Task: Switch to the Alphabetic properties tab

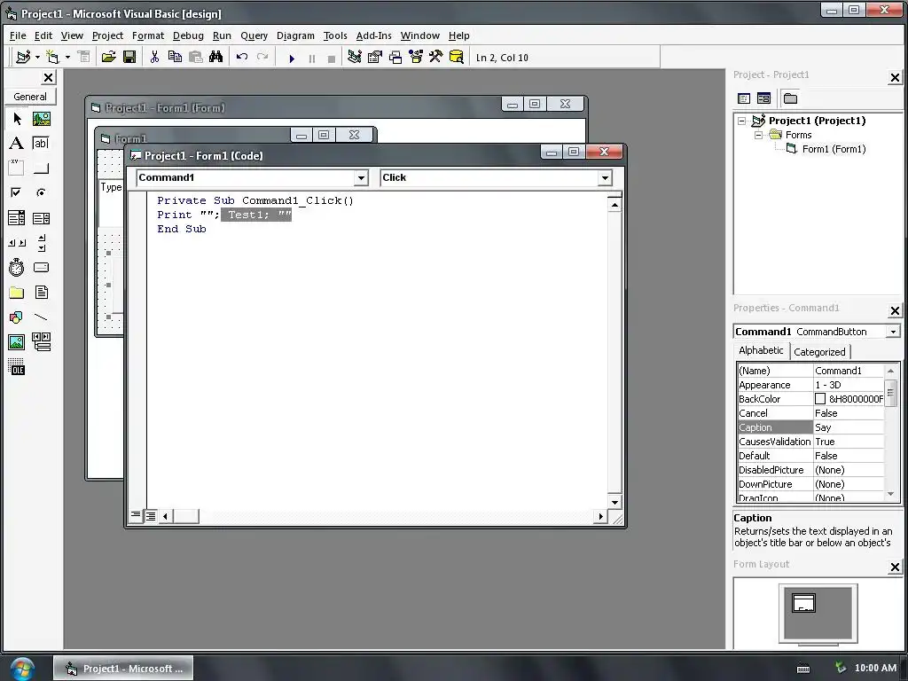Action: tap(761, 350)
